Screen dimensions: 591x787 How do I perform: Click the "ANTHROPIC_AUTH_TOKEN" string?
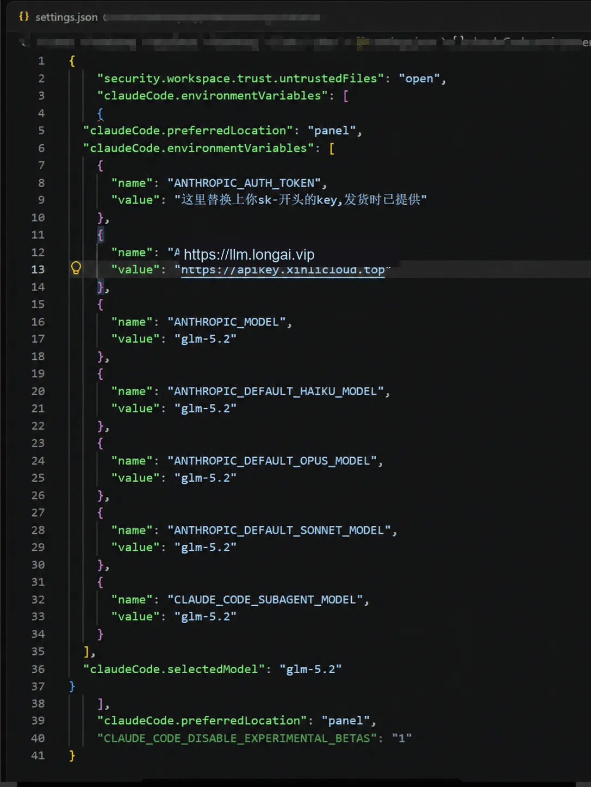(x=244, y=183)
